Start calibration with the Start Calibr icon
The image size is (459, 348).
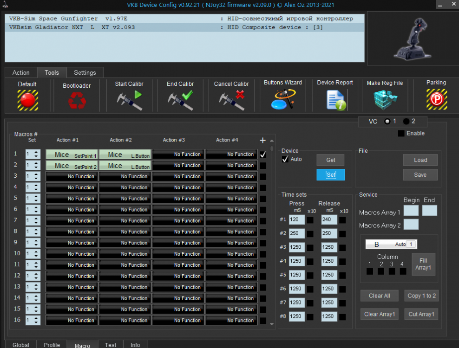click(129, 100)
